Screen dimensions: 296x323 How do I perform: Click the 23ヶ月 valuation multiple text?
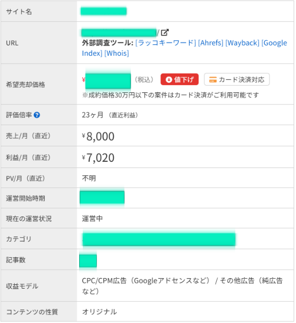[x=93, y=115]
